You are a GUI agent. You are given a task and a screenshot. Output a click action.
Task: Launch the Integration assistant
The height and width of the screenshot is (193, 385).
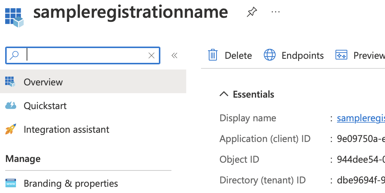(67, 129)
